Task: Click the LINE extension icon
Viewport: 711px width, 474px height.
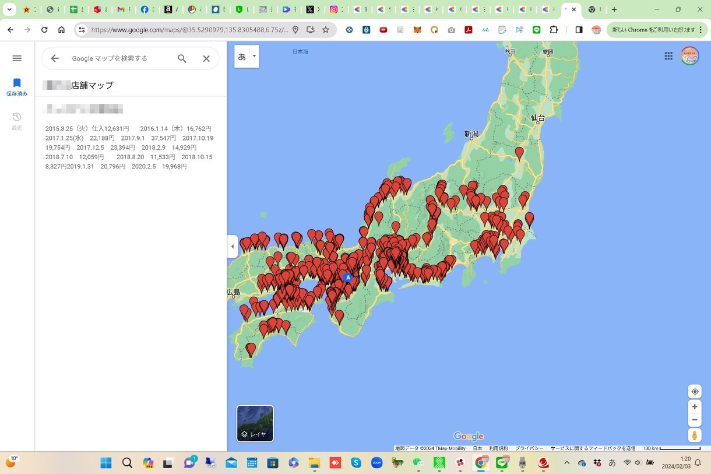Action: [x=536, y=30]
